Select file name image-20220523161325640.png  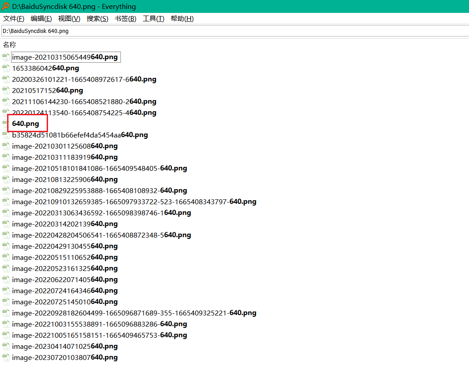coord(65,268)
